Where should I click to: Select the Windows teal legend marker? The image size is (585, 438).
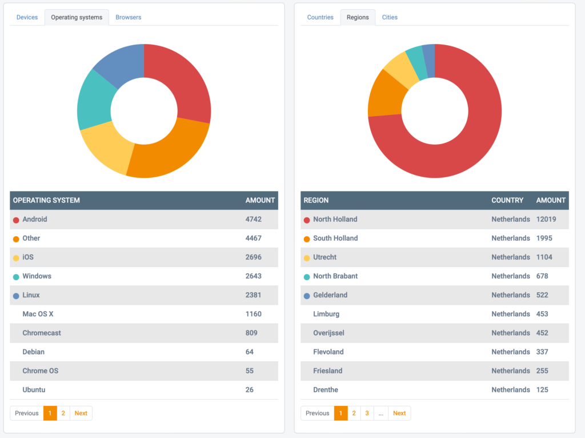coord(16,276)
